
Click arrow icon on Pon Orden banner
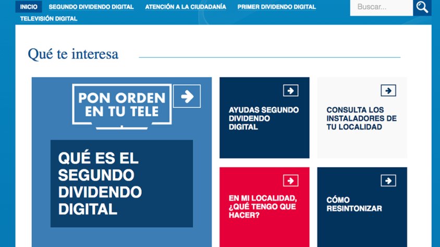tap(187, 96)
